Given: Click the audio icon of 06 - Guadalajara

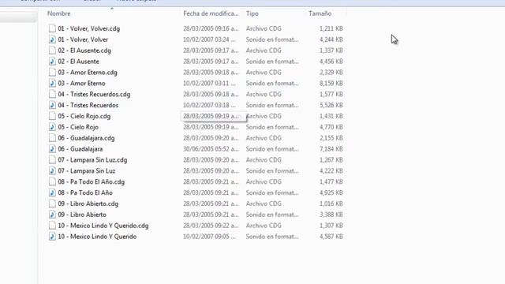Looking at the screenshot, I should (52, 149).
